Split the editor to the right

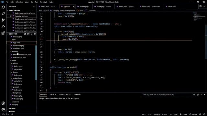pos(201,6)
